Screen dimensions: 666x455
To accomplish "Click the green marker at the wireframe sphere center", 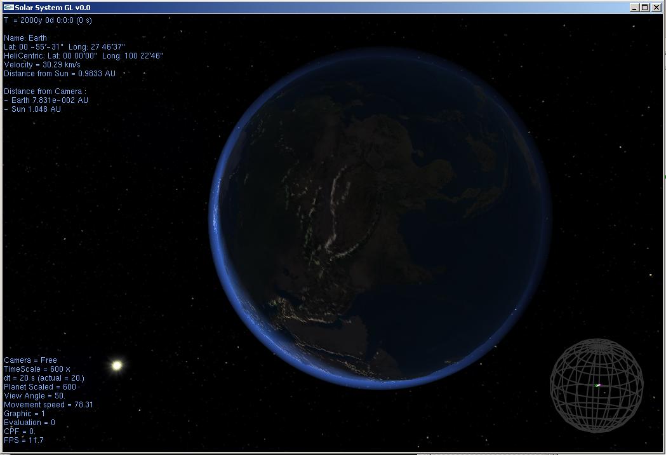I will (x=597, y=386).
